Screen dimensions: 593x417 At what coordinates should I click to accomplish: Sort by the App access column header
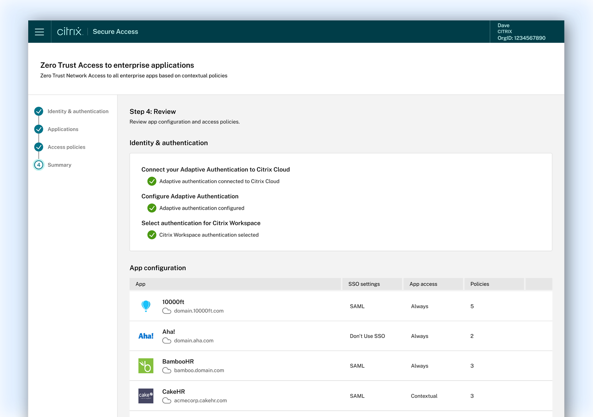tap(423, 284)
